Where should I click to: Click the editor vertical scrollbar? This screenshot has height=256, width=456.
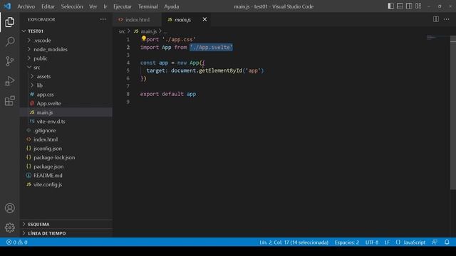pos(453,113)
